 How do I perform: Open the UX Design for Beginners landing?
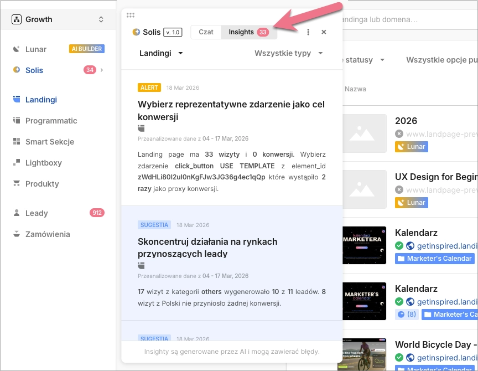(x=437, y=177)
